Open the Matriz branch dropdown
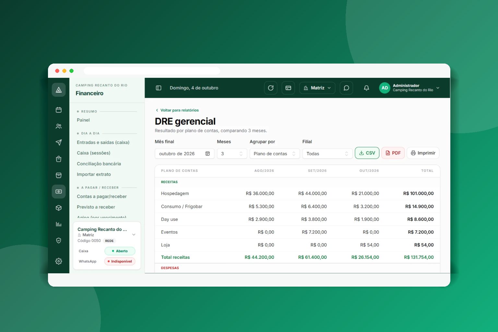The image size is (498, 332). tap(317, 88)
